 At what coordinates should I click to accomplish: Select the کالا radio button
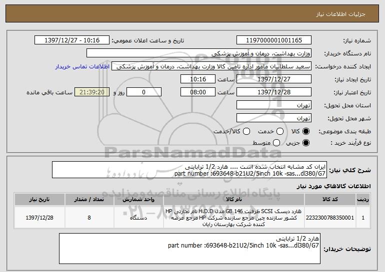click(x=306, y=132)
